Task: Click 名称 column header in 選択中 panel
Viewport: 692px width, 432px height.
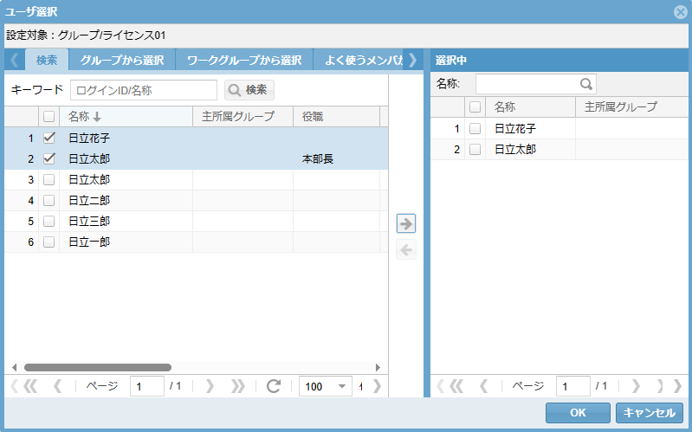Action: click(530, 106)
